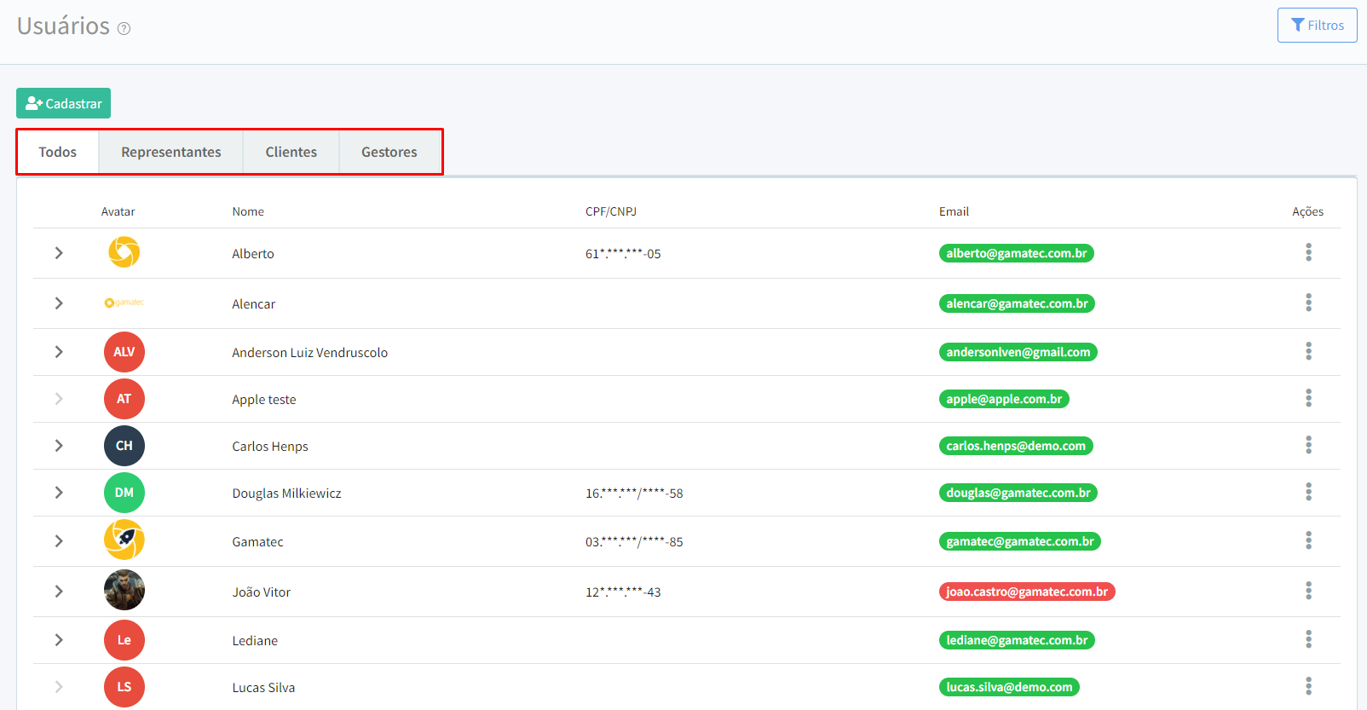The height and width of the screenshot is (710, 1367).
Task: Switch to the Todos tab
Action: point(58,152)
